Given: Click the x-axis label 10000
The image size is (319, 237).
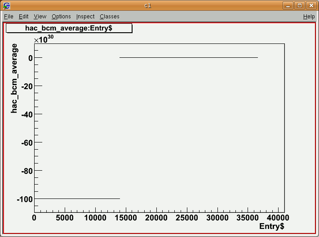Looking at the screenshot, I should [x=95, y=218].
